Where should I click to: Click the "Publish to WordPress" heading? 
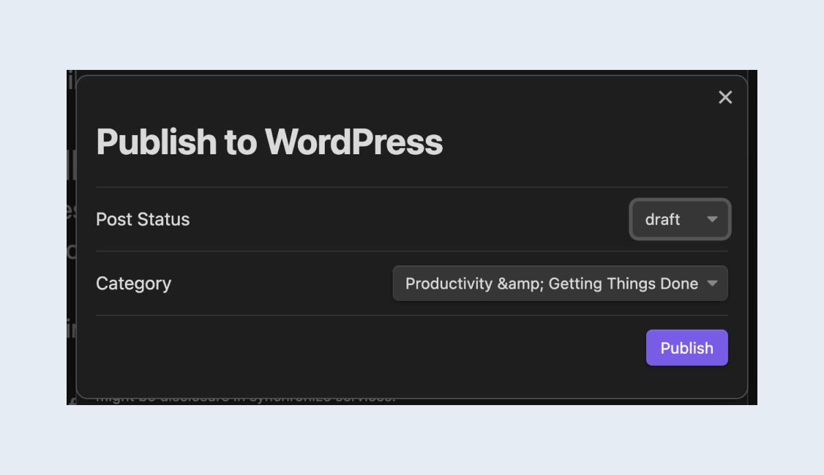coord(269,142)
